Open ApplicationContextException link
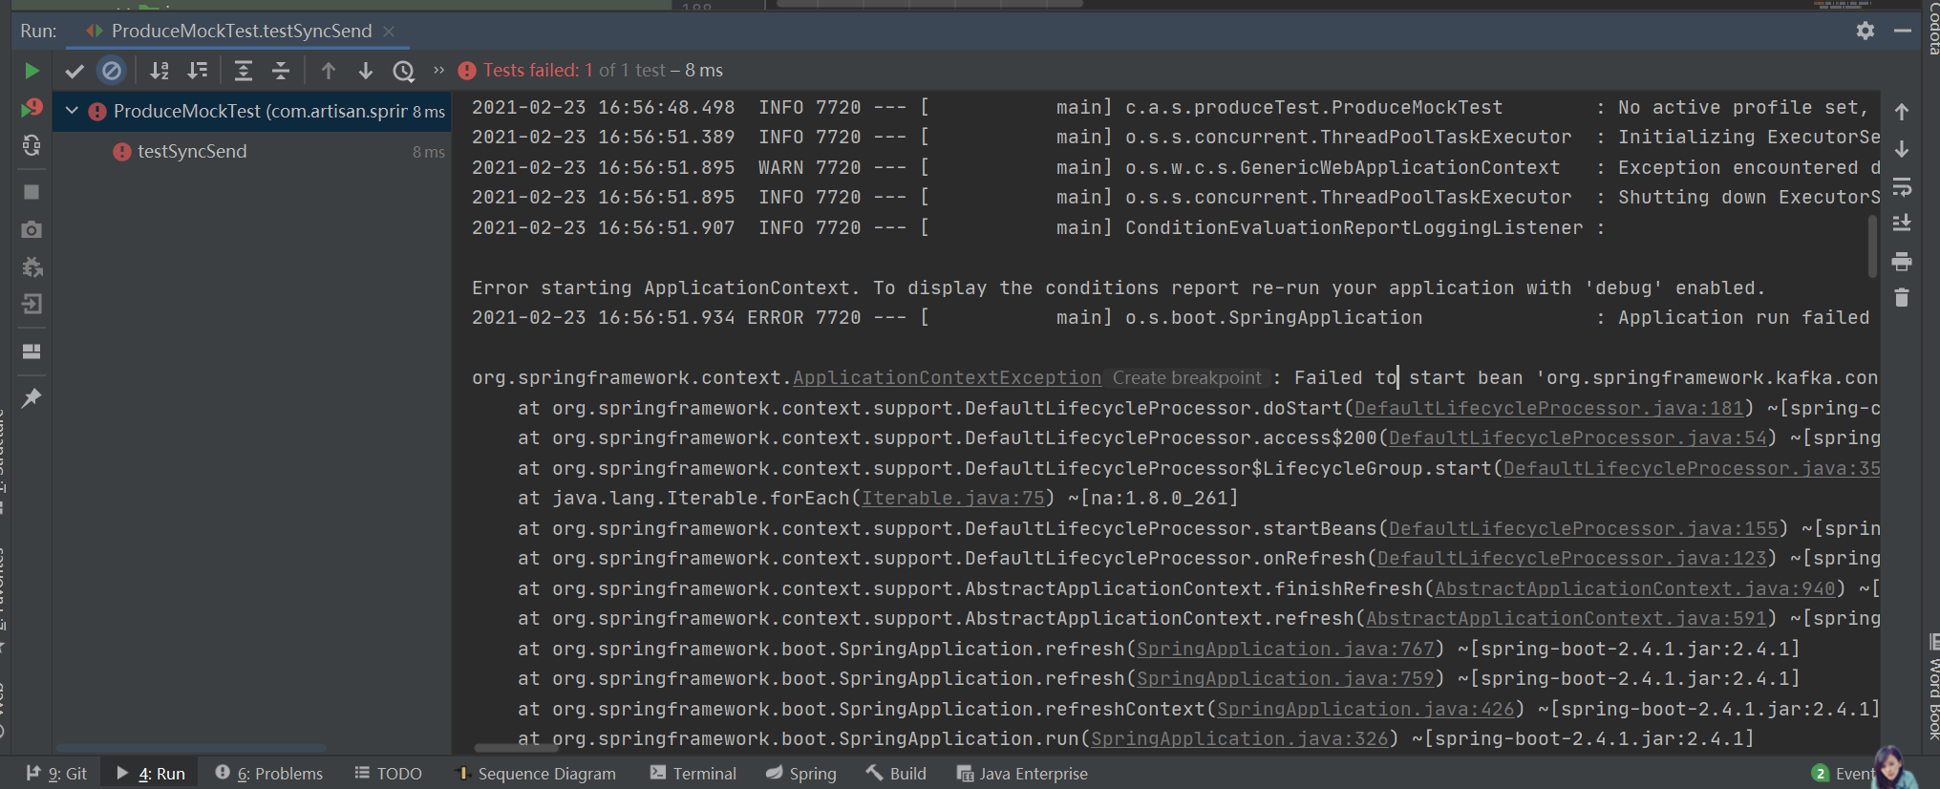Screen dimensions: 1940x789 (947, 377)
